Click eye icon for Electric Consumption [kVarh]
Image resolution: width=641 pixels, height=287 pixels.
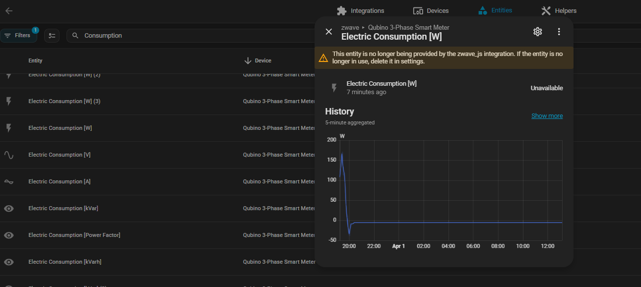9,262
